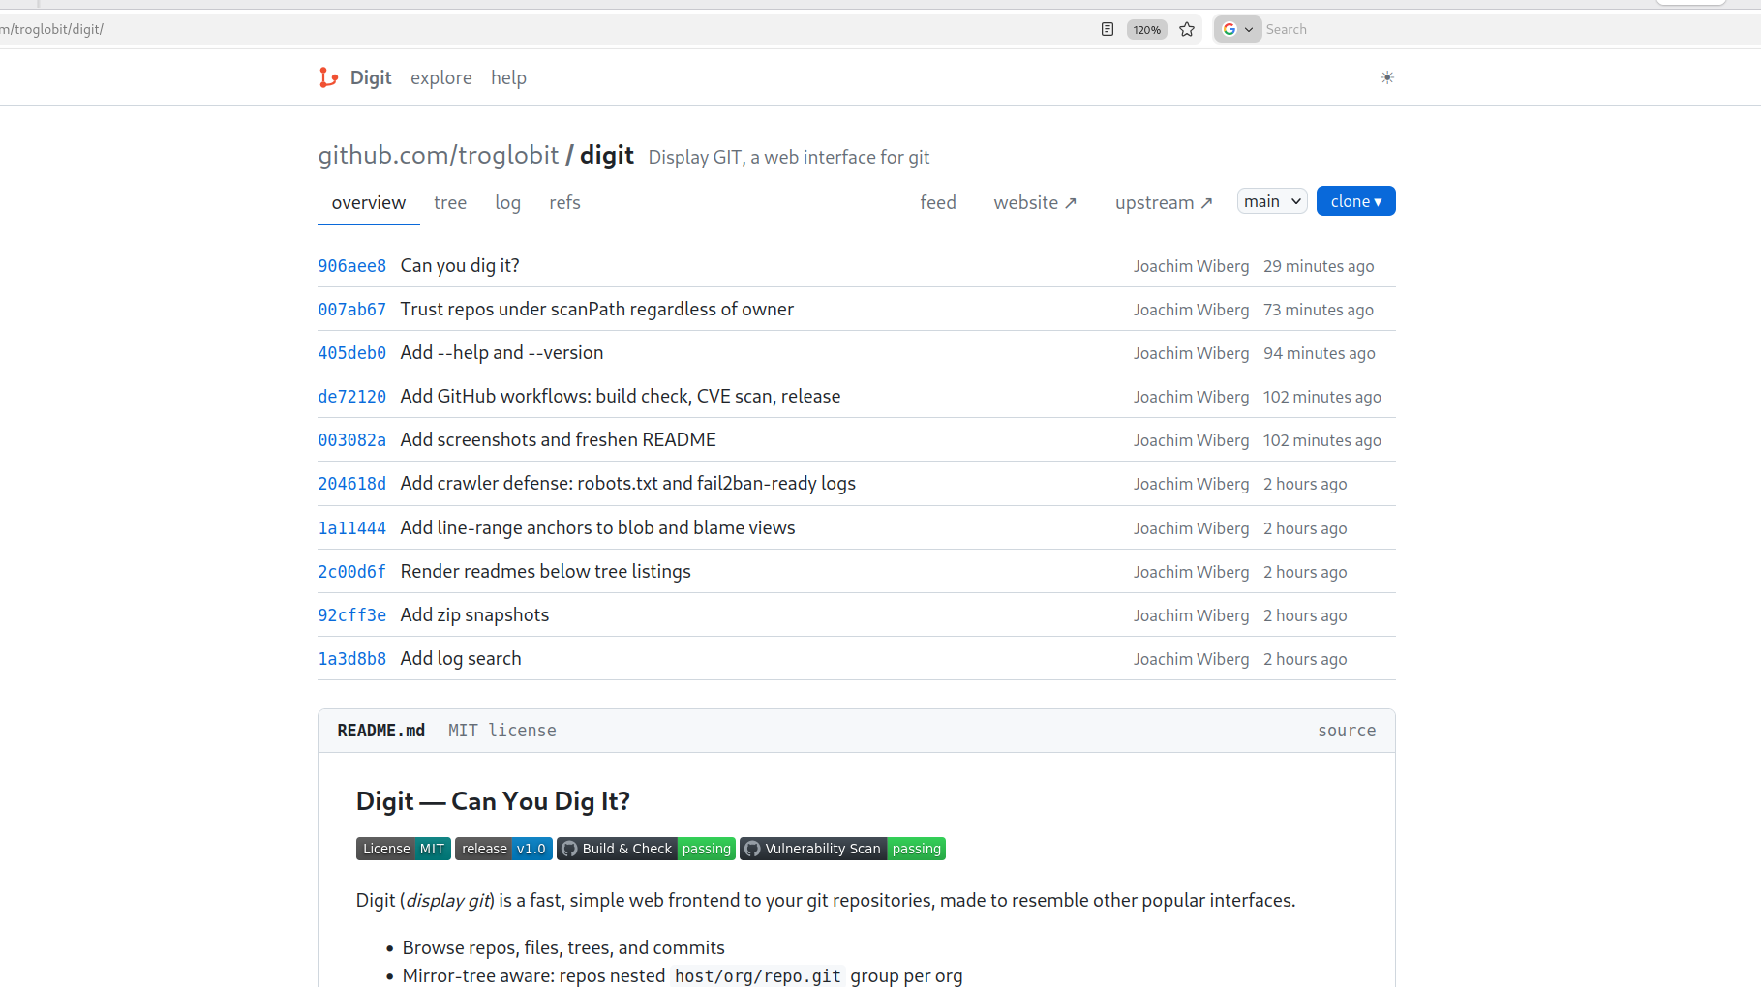Click 'Add log search' commit message
Screen dimensions: 1761x987
pos(461,658)
